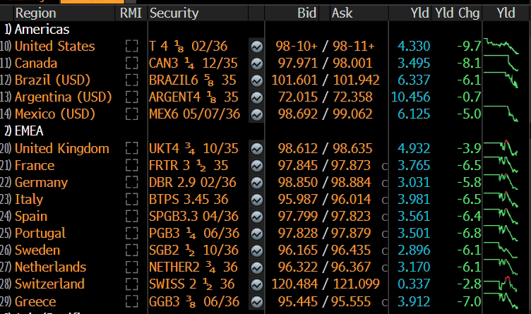Toggle RMI checkbox for Greece
This screenshot has width=531, height=314.
tap(131, 301)
